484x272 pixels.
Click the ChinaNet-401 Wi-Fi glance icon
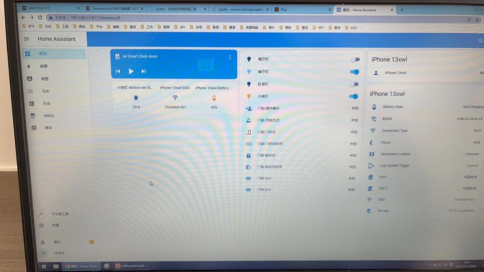[x=175, y=98]
